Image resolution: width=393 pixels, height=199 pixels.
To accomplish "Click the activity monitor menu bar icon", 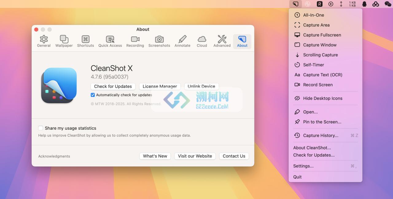I will [x=308, y=4].
